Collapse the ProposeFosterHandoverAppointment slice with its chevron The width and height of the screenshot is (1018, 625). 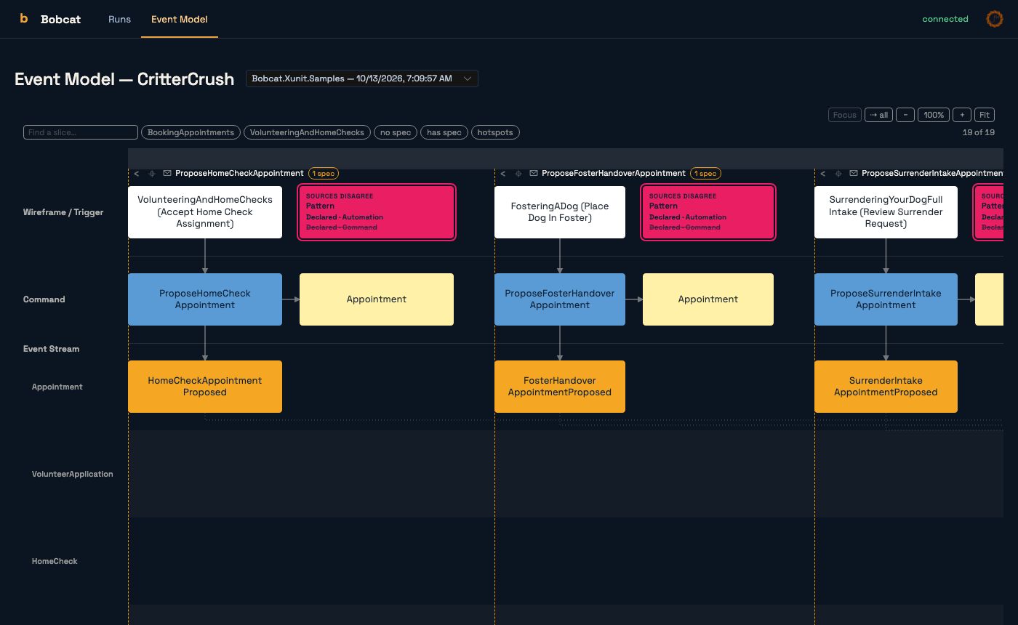coord(503,174)
